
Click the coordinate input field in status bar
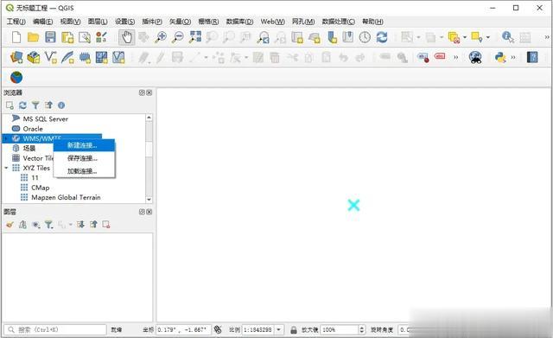[183, 330]
